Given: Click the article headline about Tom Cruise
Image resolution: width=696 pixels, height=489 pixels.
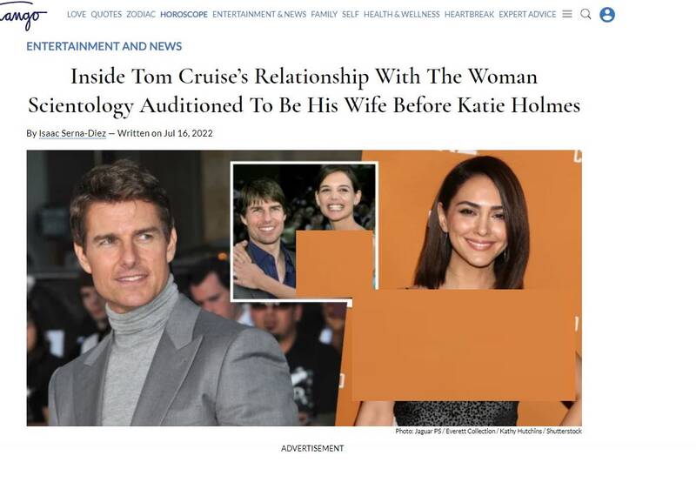Looking at the screenshot, I should 304,90.
